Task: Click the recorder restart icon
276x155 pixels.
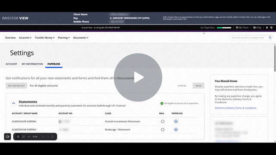Action: click(48, 136)
